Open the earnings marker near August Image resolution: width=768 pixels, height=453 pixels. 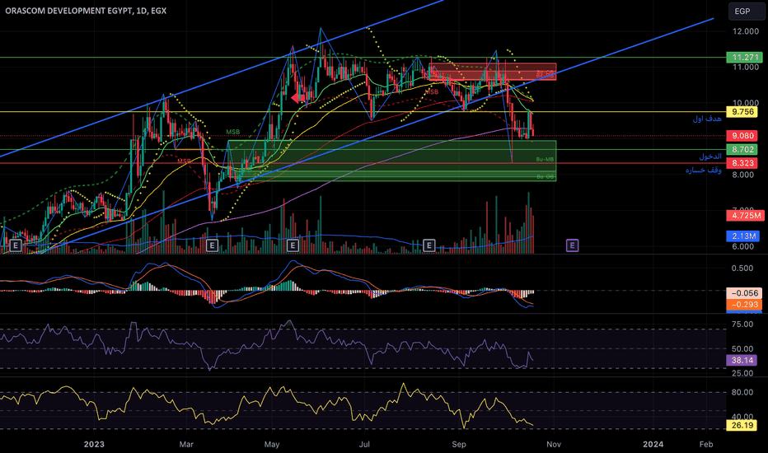[428, 245]
